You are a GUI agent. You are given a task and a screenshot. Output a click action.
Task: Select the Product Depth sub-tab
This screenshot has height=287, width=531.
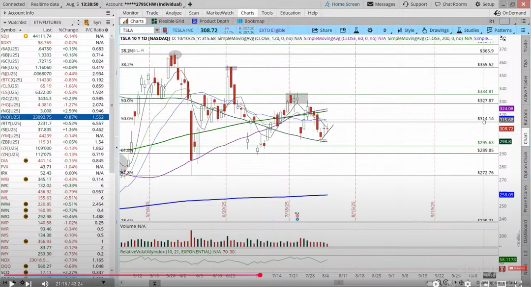(x=210, y=21)
